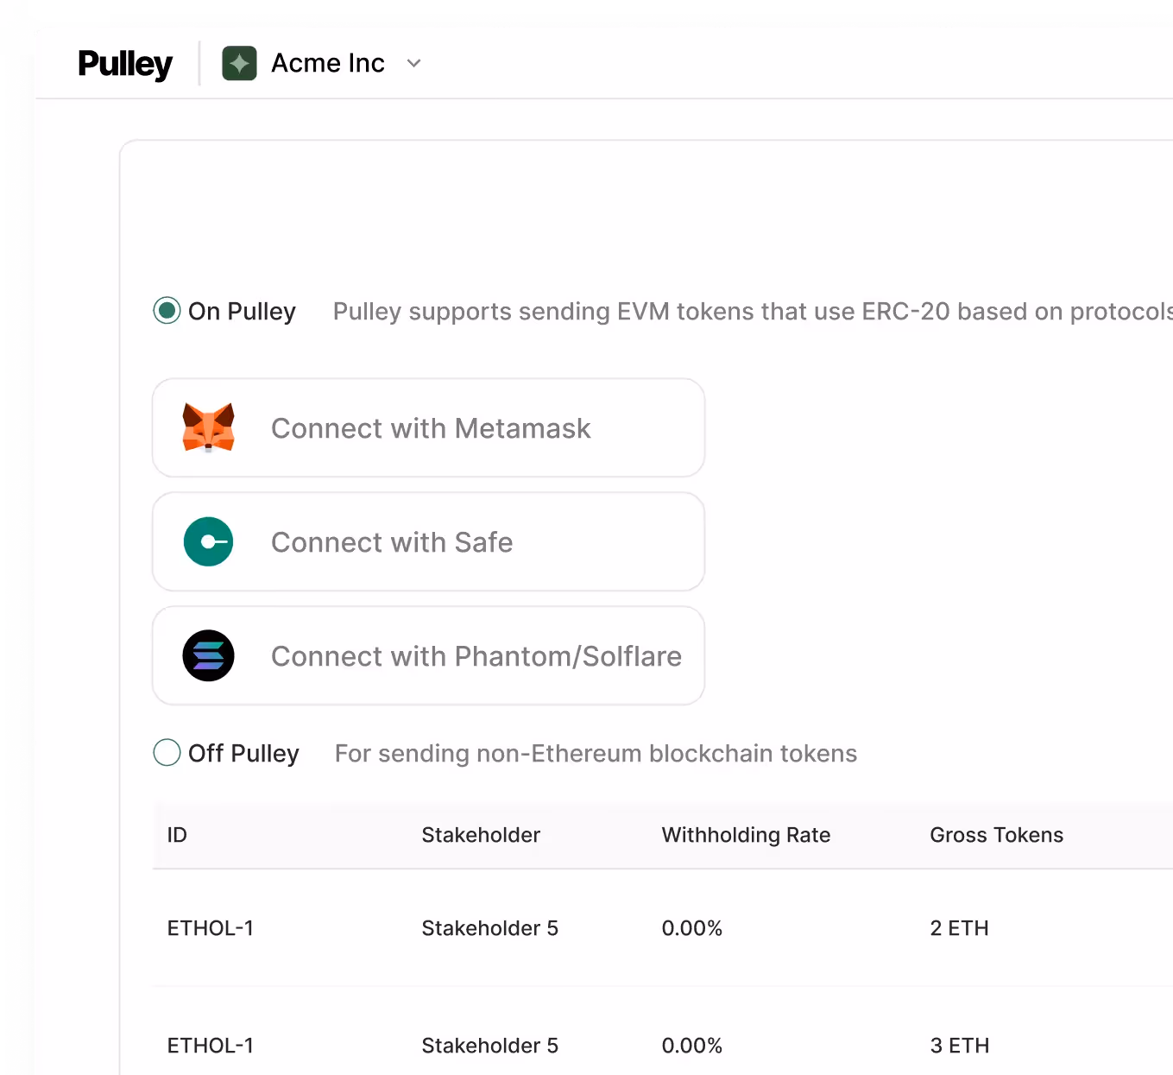Click Connect with Phantom/Solflare button

pos(428,655)
